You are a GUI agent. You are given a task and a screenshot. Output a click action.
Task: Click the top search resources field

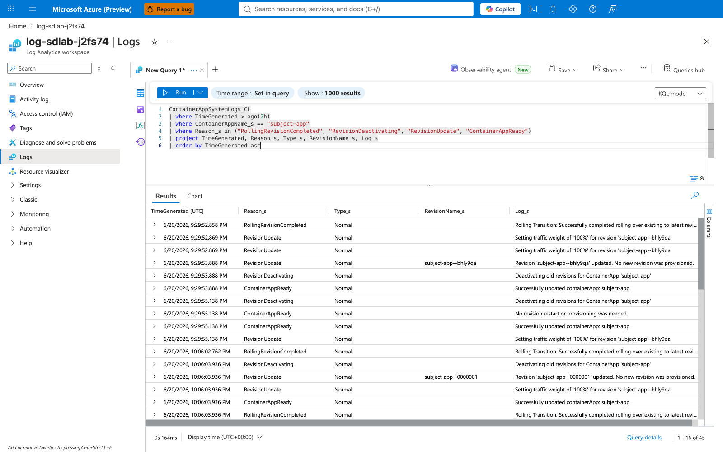[x=356, y=9]
